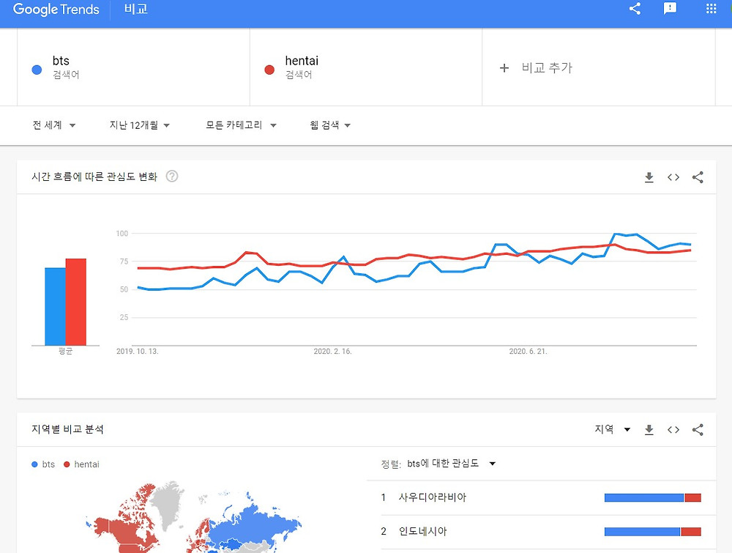Viewport: 732px width, 553px height.
Task: Share the interest over time chart
Action: click(698, 177)
